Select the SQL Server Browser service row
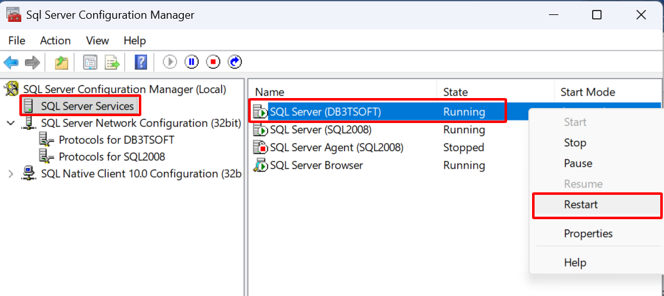Viewport: 664px width, 296px height. (316, 165)
